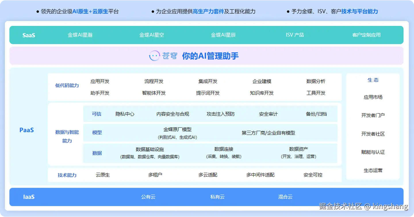Open 应用市场 in the 生态 panel
Viewport: 414px width, 217px height.
(373, 97)
